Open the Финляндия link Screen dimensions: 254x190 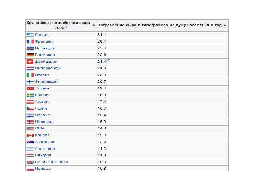(x=46, y=82)
